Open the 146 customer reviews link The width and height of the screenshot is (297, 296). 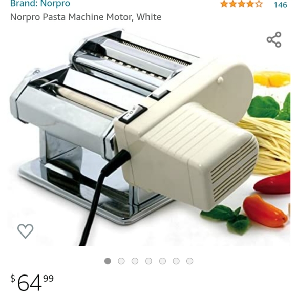click(280, 5)
